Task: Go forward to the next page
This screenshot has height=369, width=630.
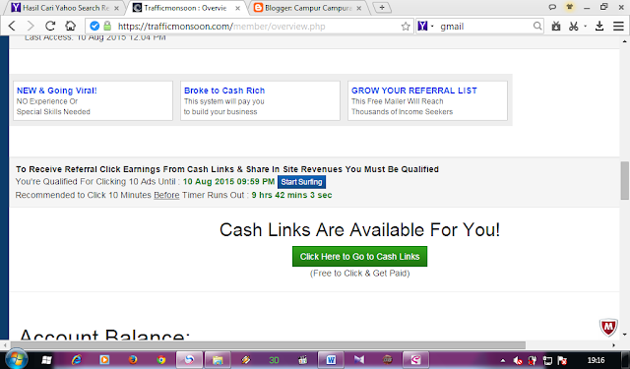Action: coord(31,27)
